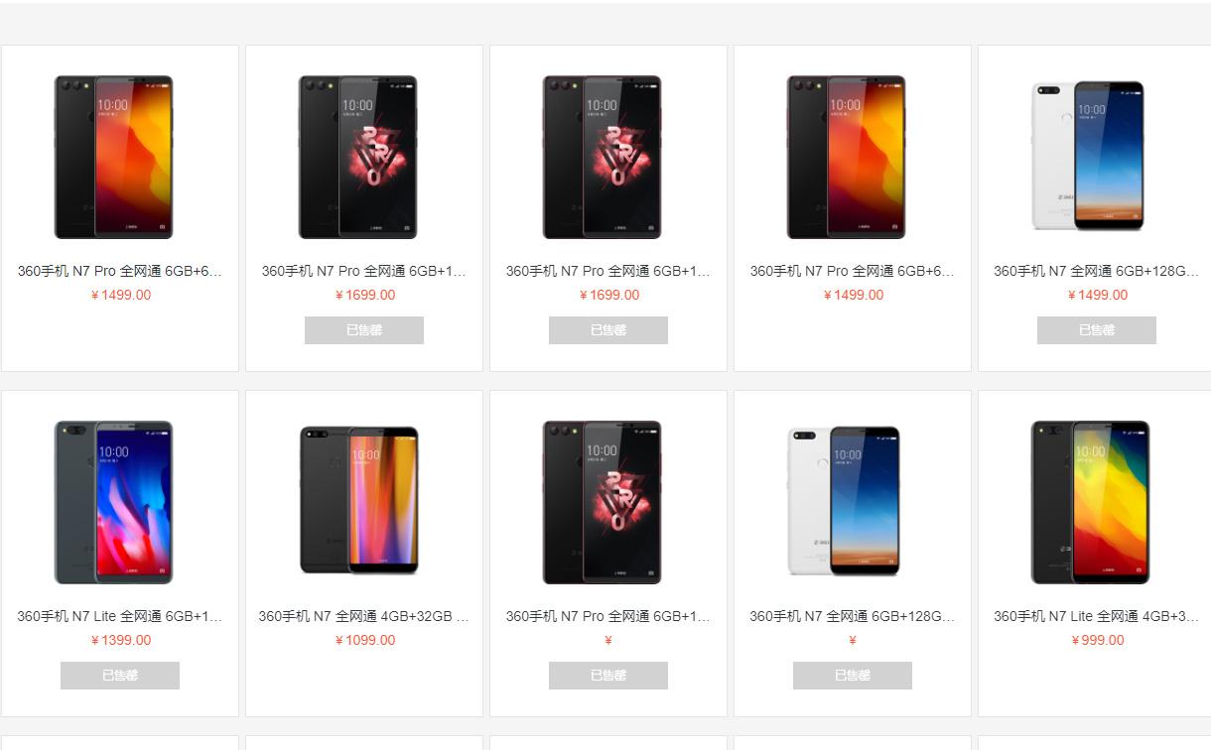Open the '360手机 N7 全网通 4GB+32GB' title link
1211x750 pixels.
[363, 616]
